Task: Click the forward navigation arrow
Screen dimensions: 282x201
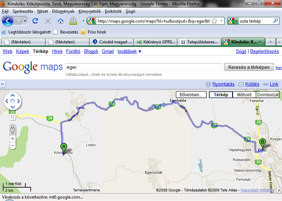Action: pos(18,21)
